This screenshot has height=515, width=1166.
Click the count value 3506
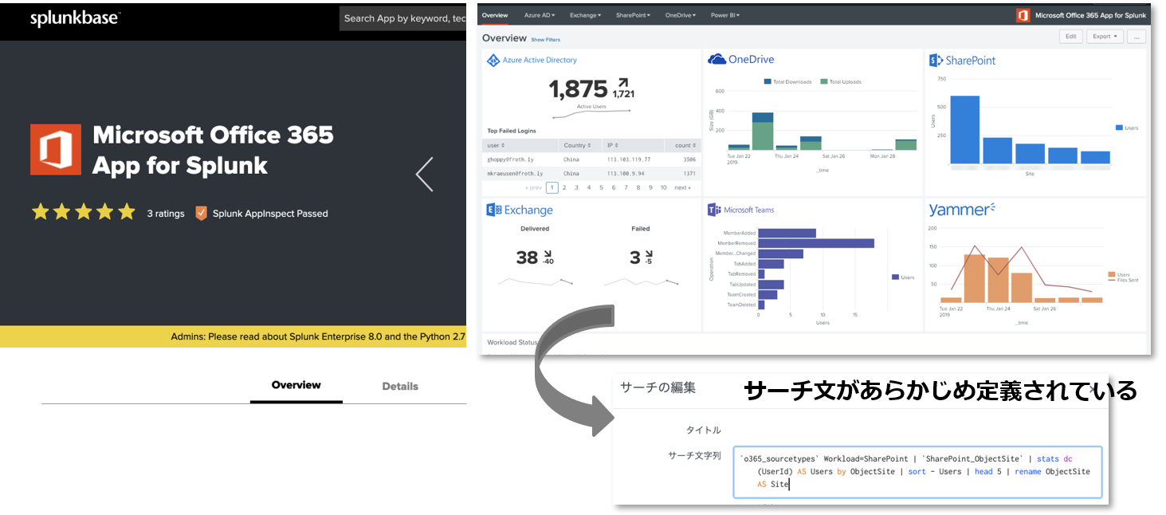689,159
